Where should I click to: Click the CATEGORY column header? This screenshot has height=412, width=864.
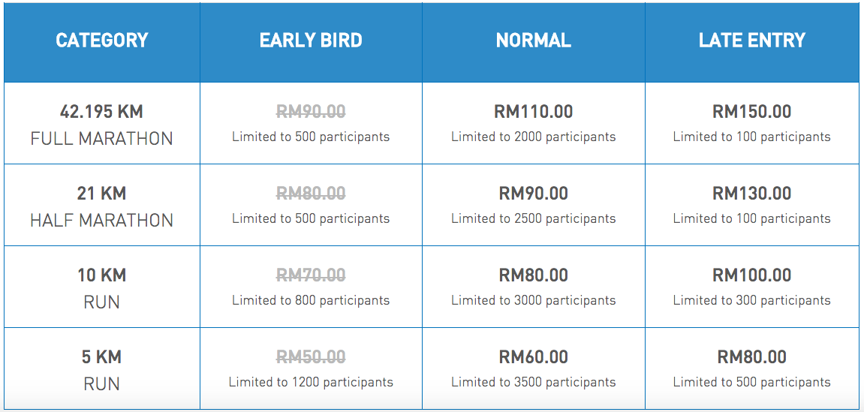[102, 41]
